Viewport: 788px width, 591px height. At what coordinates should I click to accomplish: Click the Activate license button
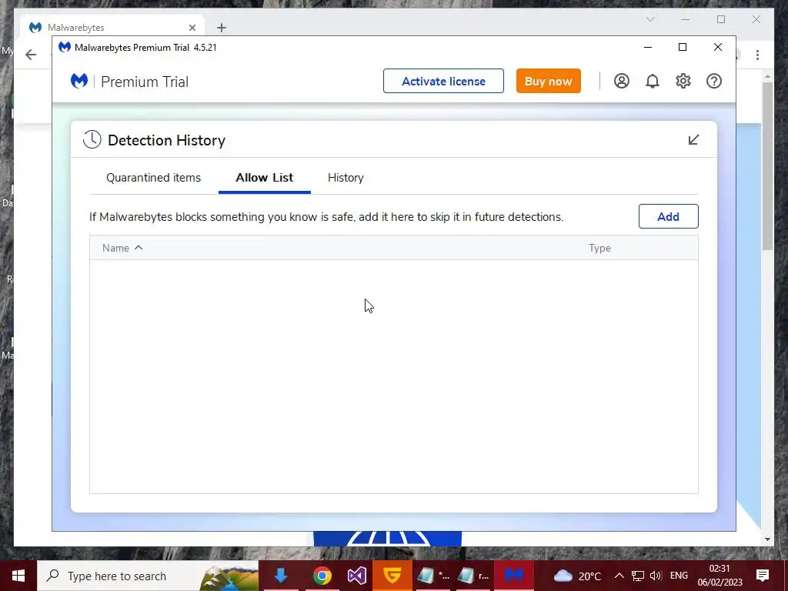pyautogui.click(x=443, y=81)
